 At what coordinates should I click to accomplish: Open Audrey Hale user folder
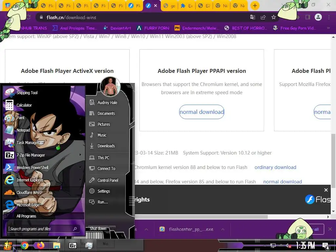(107, 102)
